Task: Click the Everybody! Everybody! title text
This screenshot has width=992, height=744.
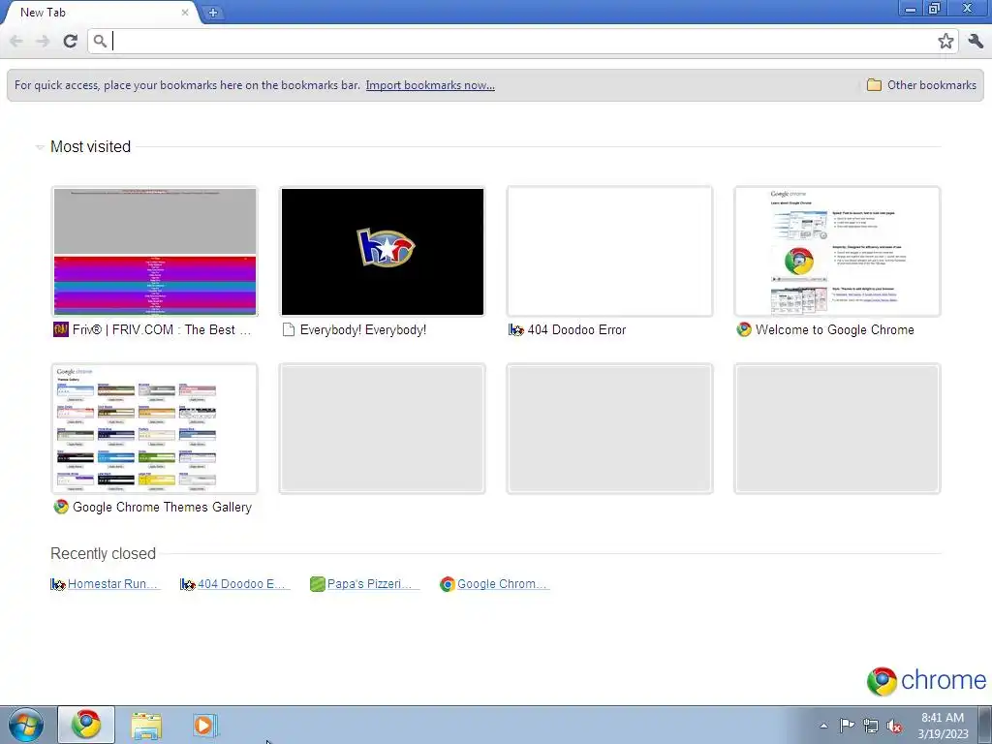Action: (363, 329)
